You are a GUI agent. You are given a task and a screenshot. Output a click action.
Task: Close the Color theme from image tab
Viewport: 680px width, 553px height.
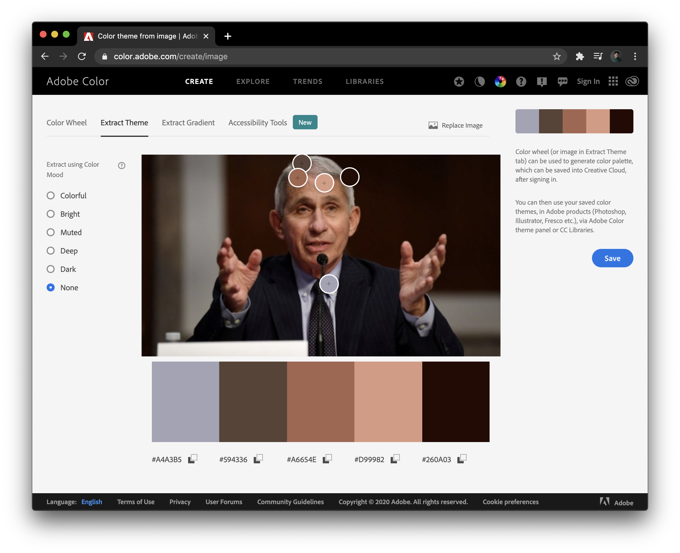206,36
